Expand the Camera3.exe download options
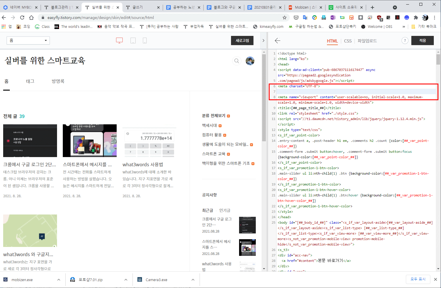Image resolution: width=441 pixels, height=288 pixels. point(193,280)
